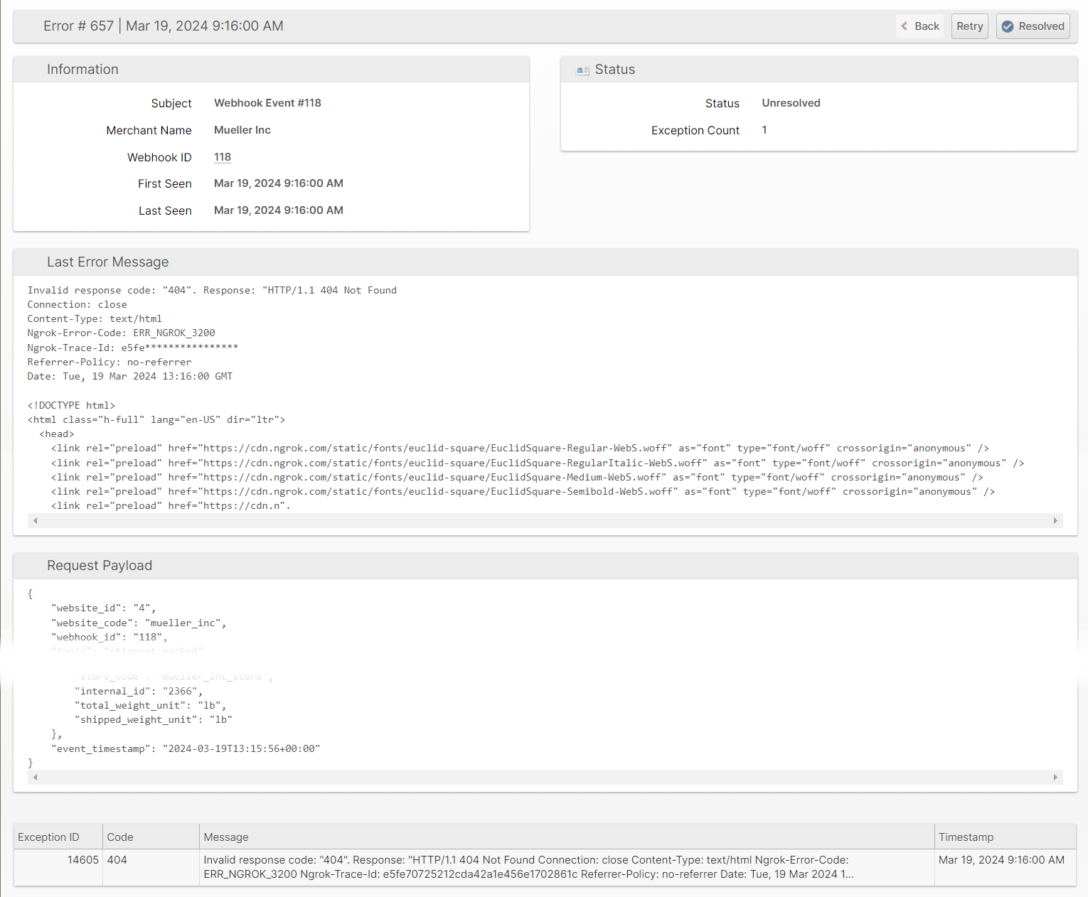This screenshot has height=897, width=1088.
Task: Sort by the Code column header
Action: pos(120,837)
